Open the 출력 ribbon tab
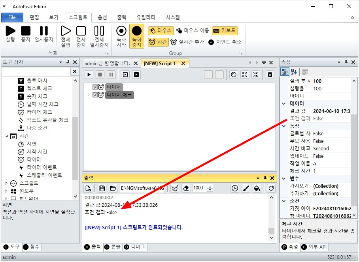Viewport: 359px width, 262px height. pyautogui.click(x=121, y=17)
